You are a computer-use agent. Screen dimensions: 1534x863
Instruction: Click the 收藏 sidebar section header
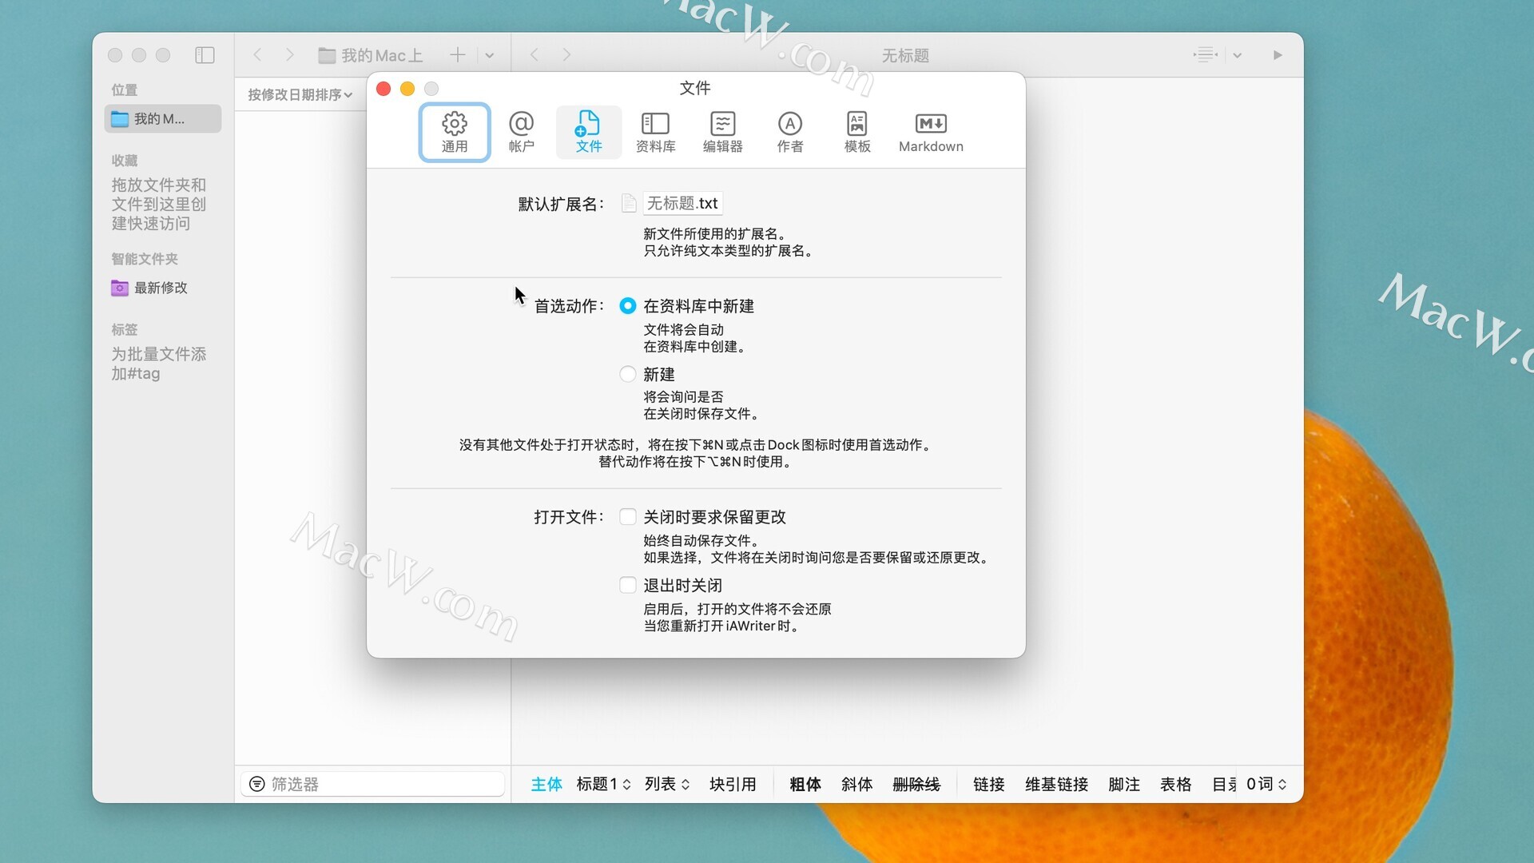click(125, 161)
